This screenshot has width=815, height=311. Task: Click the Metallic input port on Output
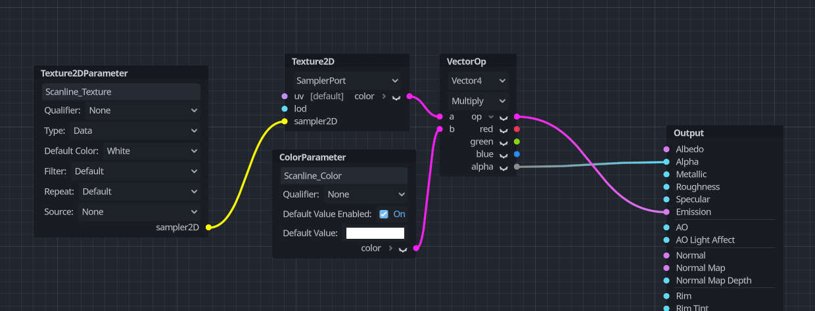click(x=666, y=175)
